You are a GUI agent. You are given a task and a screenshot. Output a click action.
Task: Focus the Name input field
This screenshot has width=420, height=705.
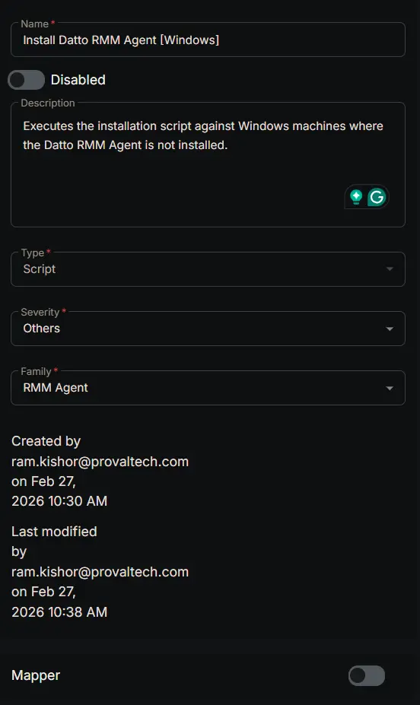click(208, 40)
